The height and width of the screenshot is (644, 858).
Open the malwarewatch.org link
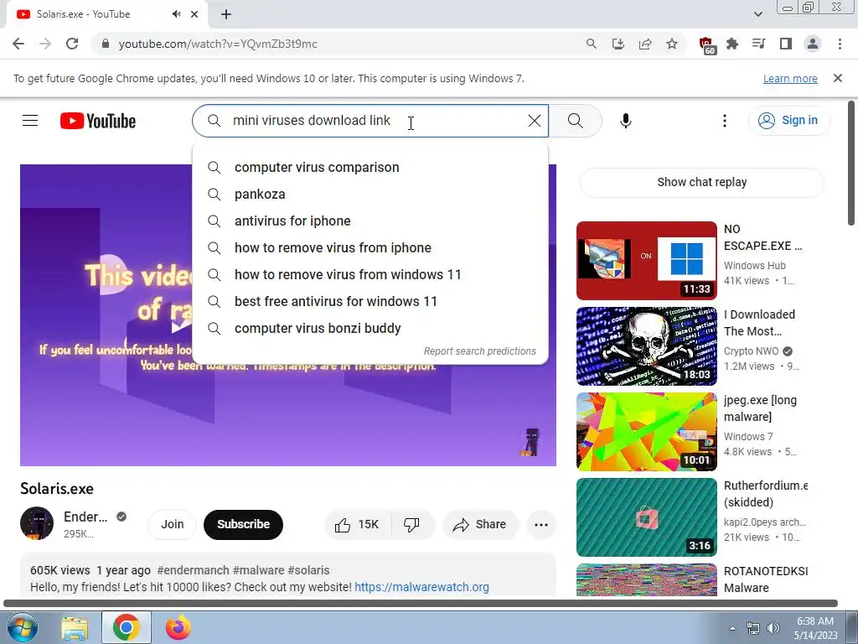(x=422, y=587)
